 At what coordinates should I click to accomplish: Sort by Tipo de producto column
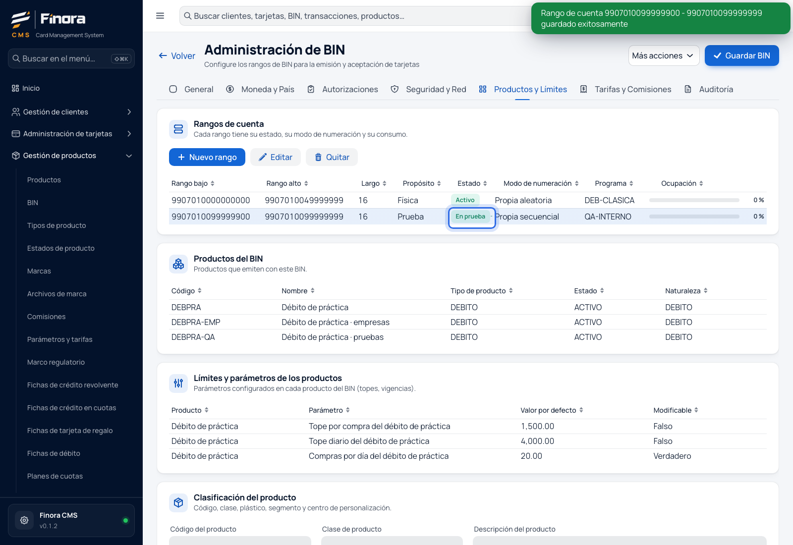tap(511, 291)
